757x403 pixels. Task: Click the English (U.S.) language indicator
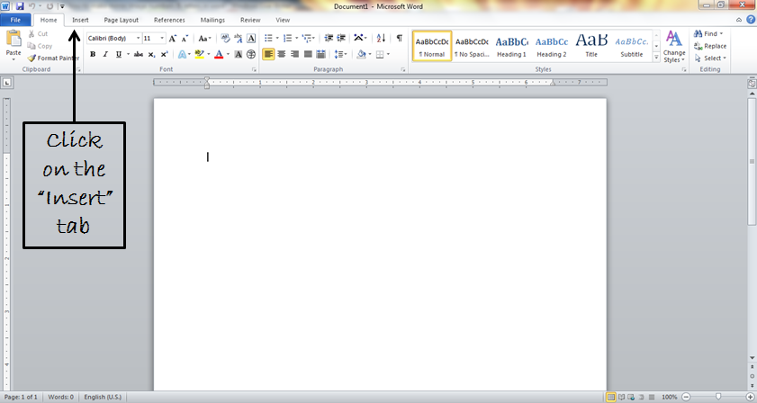(103, 397)
